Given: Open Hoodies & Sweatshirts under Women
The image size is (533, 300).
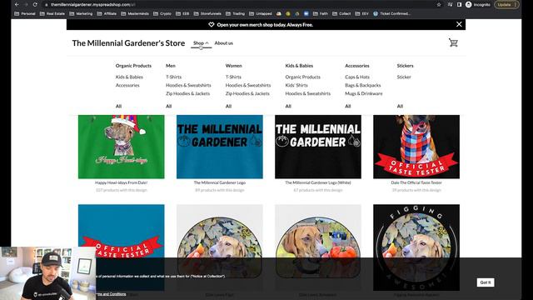Looking at the screenshot, I should 248,85.
